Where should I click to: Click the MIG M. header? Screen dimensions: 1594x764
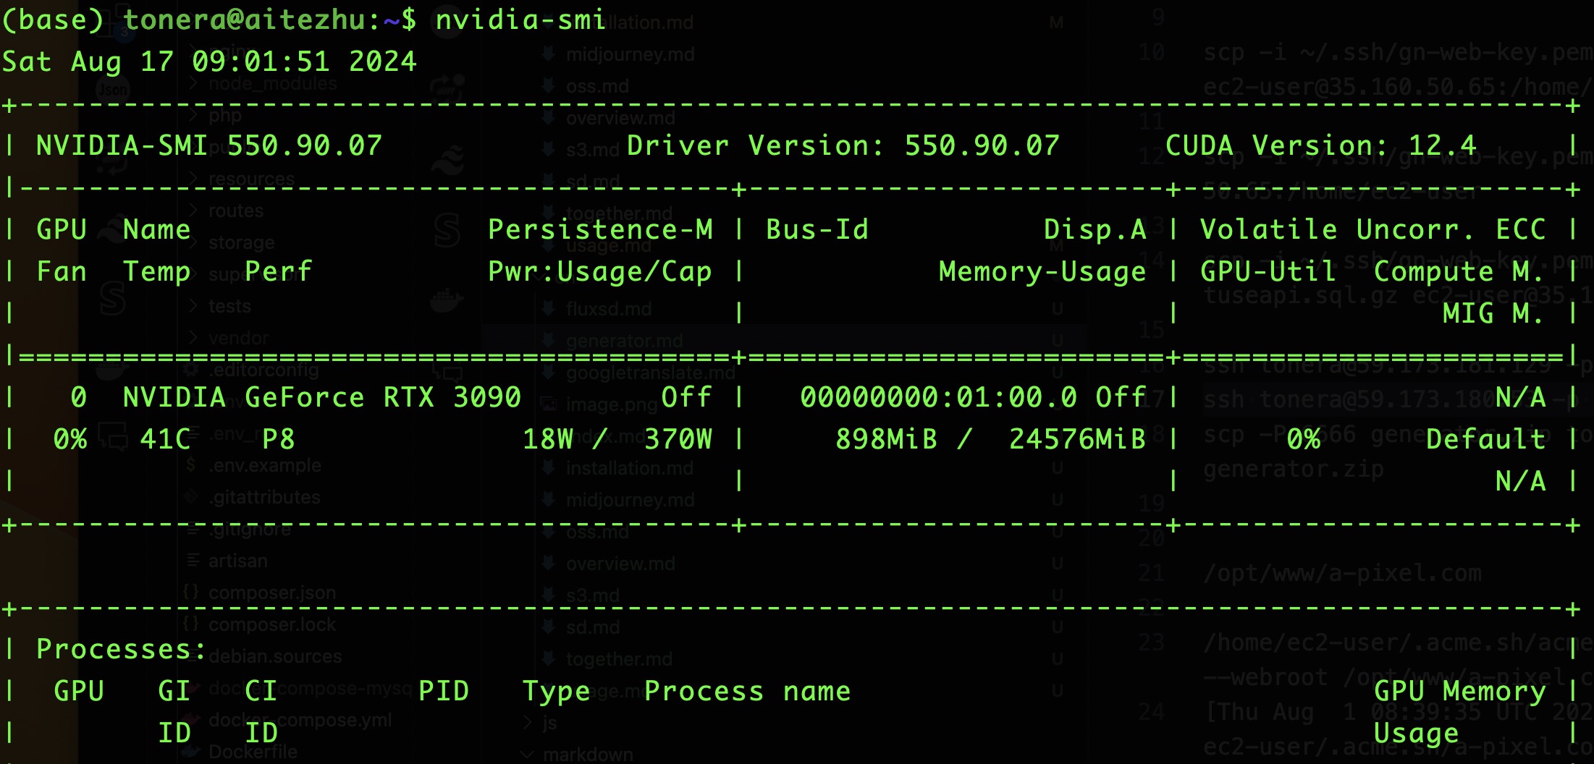click(1494, 313)
